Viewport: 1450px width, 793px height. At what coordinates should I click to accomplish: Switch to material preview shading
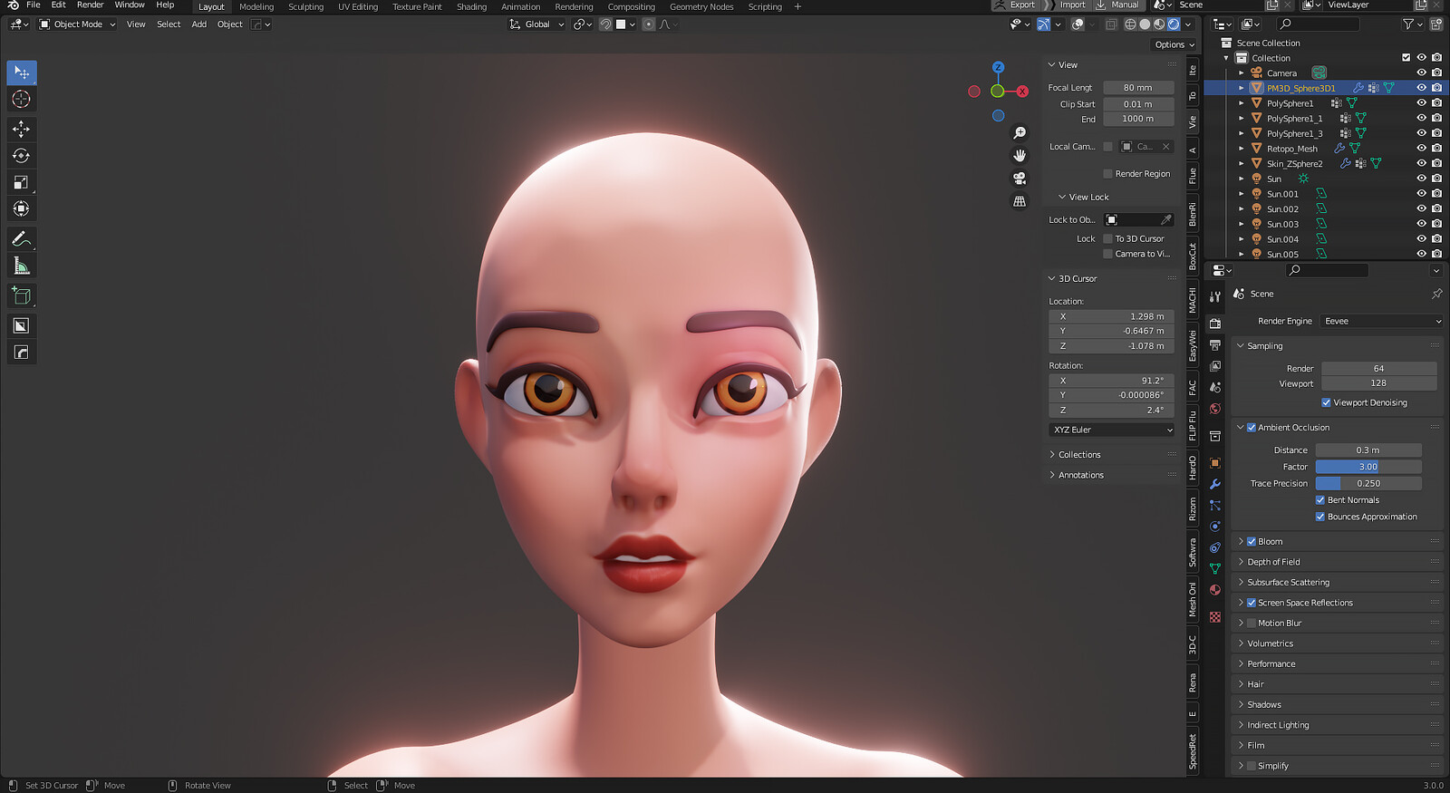[x=1159, y=24]
